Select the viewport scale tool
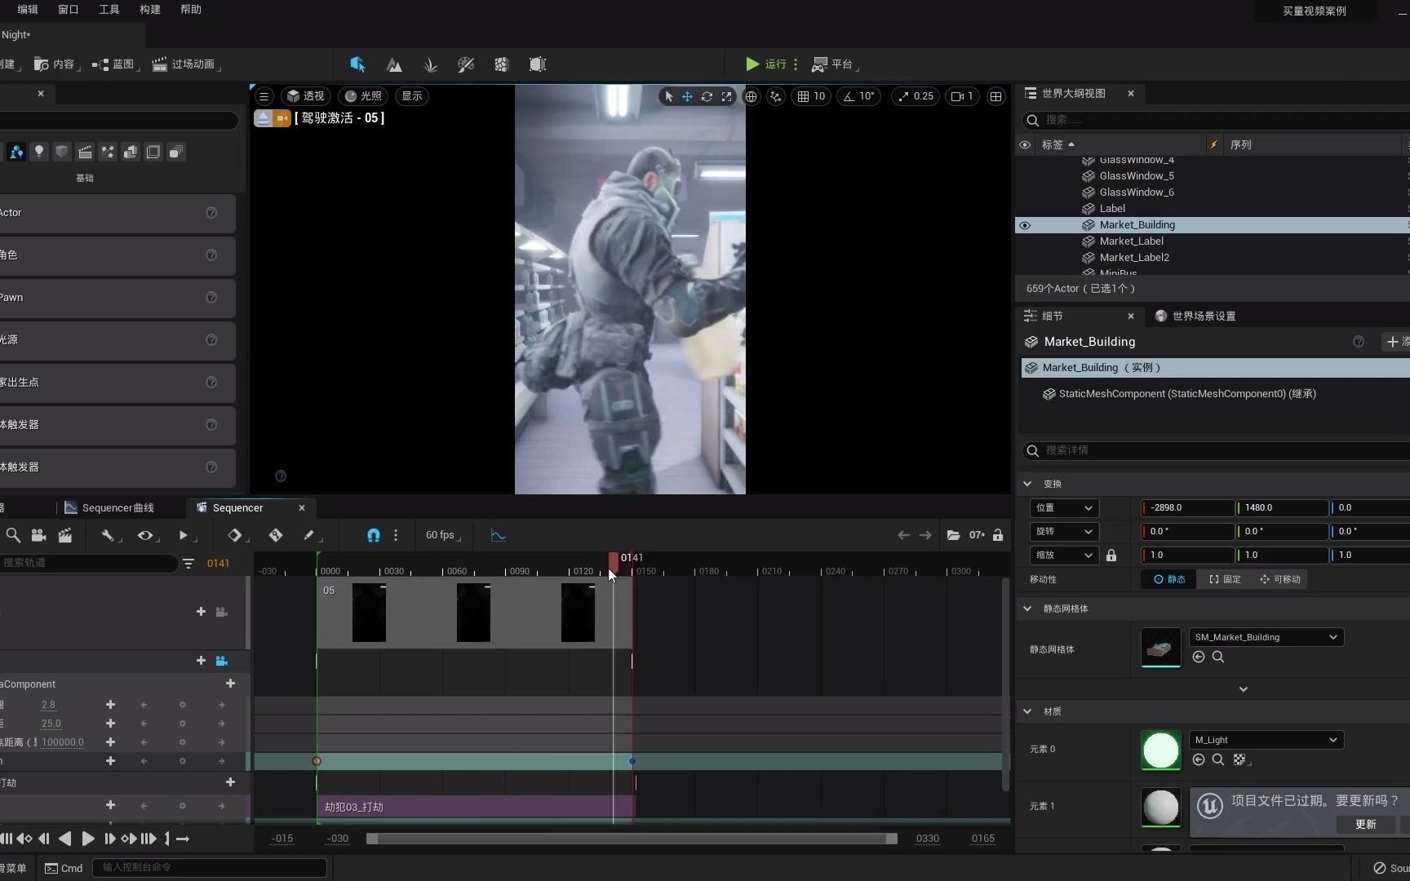Image resolution: width=1410 pixels, height=881 pixels. [726, 96]
